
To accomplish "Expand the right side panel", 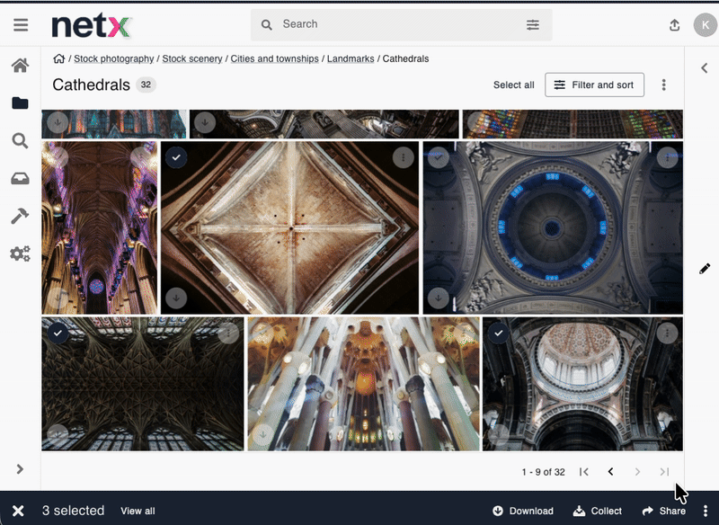I will point(705,67).
